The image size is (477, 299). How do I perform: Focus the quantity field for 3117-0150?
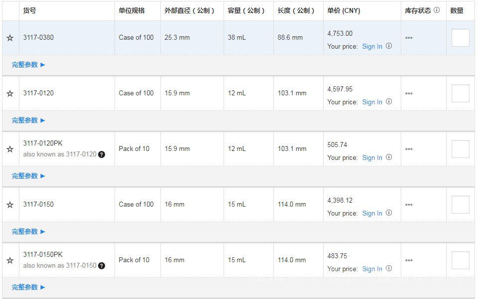(460, 205)
